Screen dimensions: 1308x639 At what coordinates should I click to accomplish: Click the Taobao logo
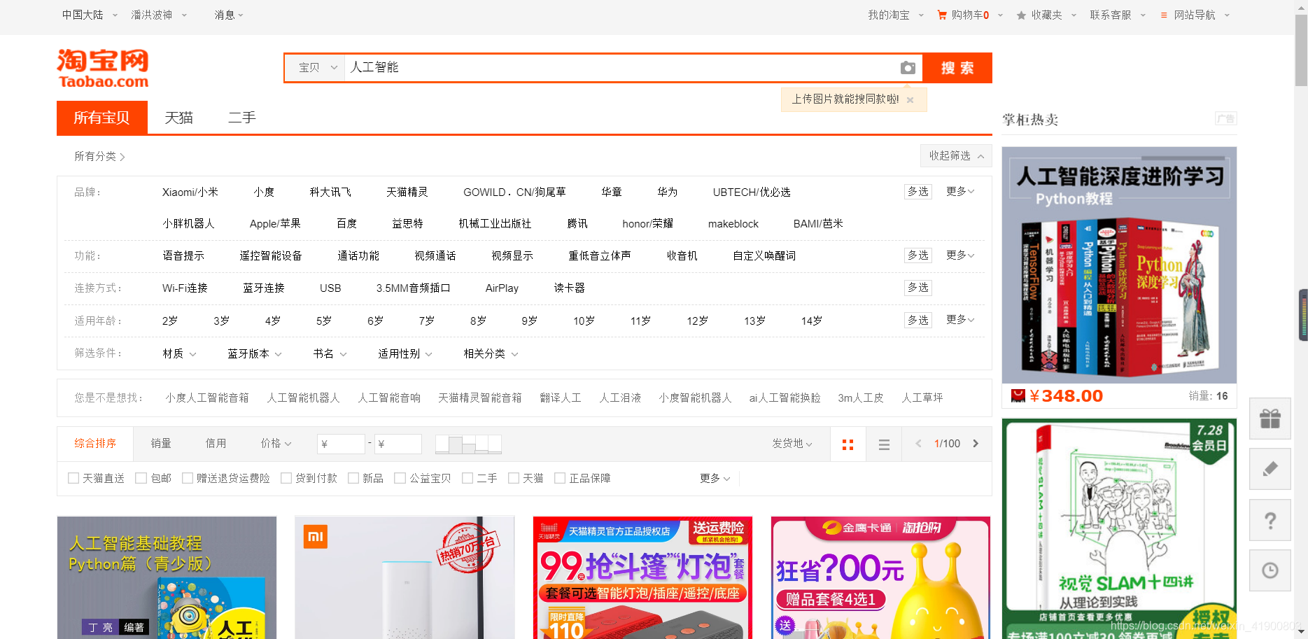[103, 68]
